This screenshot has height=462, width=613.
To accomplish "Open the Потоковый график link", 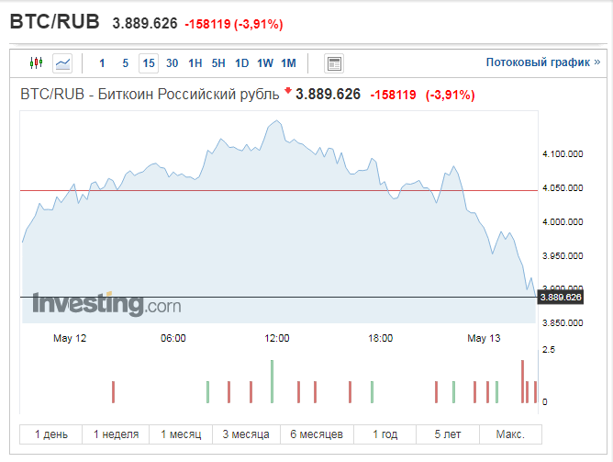I will 543,62.
